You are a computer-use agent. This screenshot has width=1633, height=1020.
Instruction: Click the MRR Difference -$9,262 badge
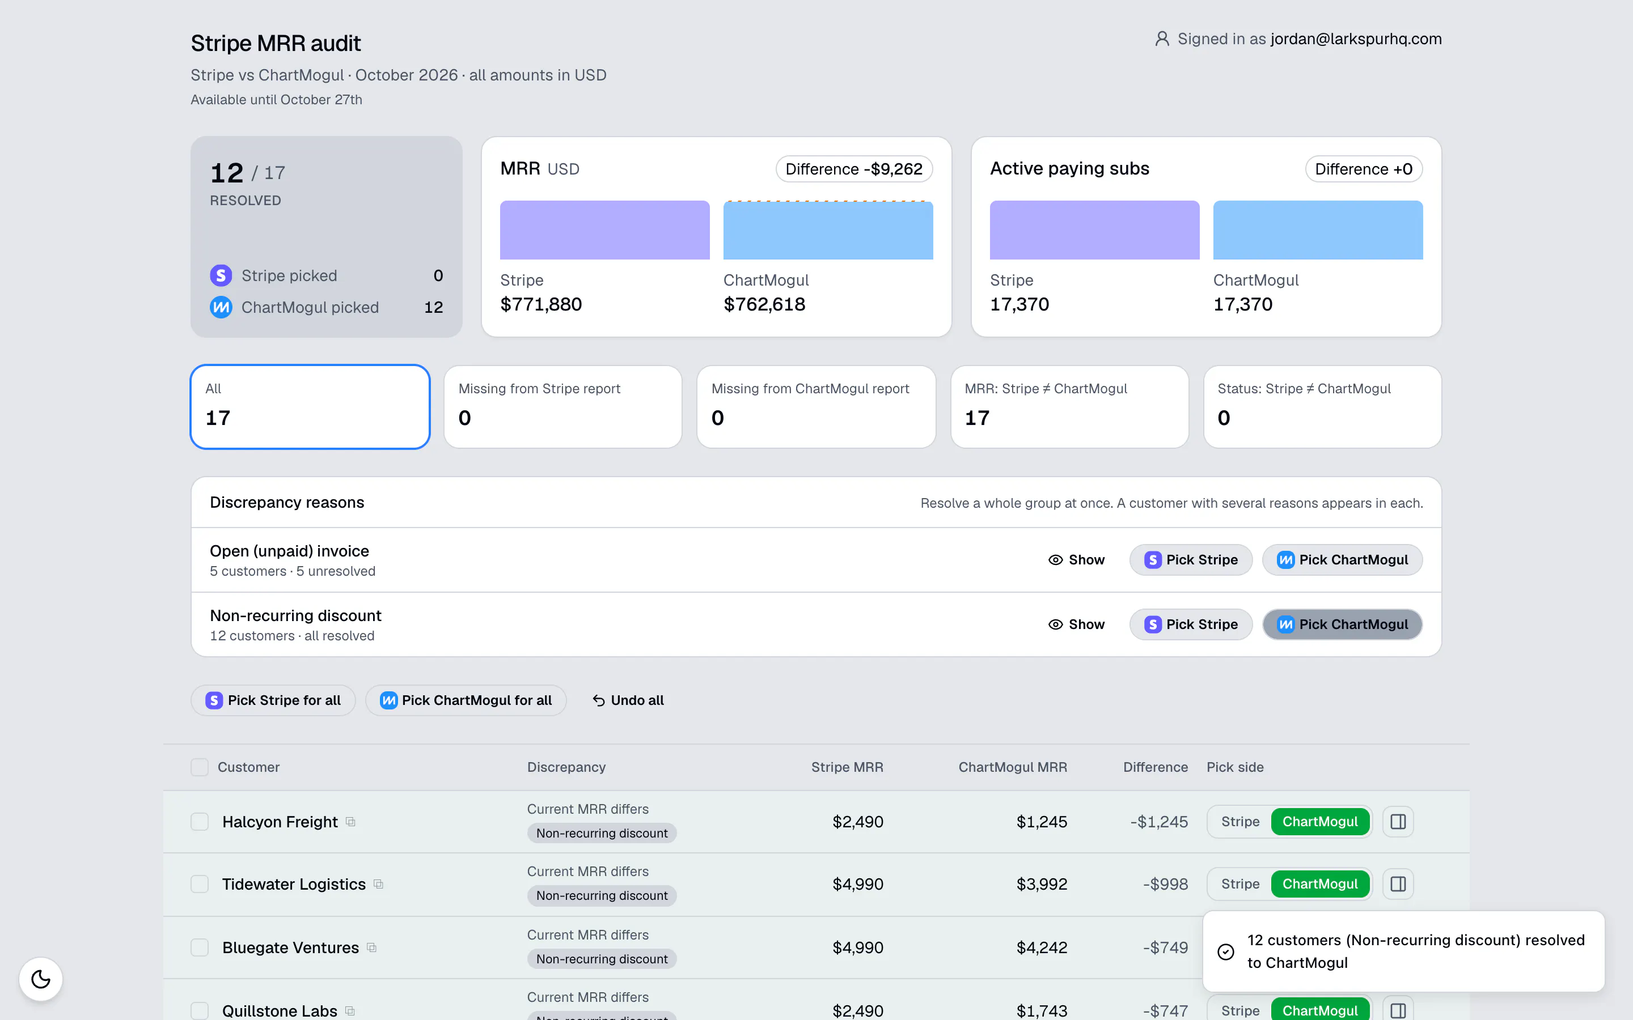(853, 169)
